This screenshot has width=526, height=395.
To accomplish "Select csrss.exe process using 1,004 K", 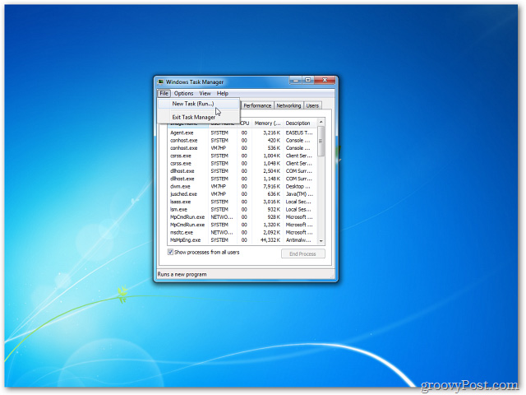I will tap(242, 156).
